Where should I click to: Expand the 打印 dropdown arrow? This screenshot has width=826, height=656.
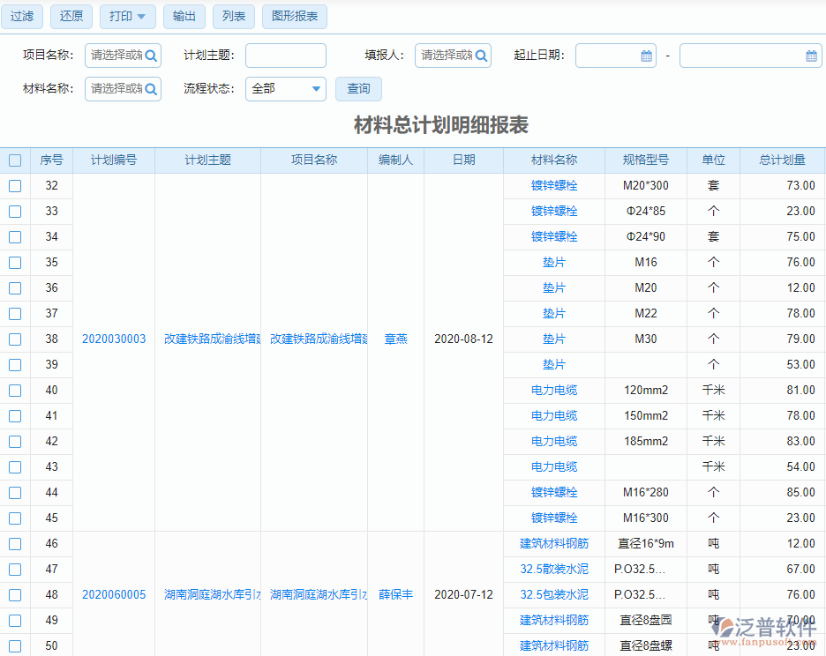pos(140,16)
